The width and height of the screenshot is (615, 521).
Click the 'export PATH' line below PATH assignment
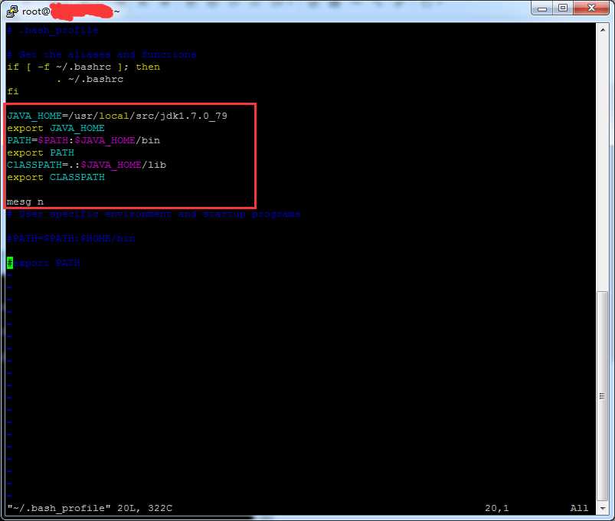click(41, 152)
